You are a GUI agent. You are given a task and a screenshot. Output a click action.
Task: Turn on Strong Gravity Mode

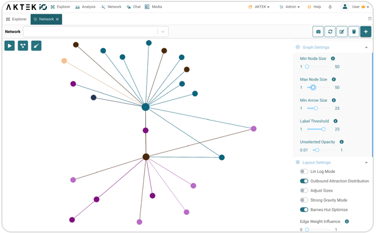304,200
